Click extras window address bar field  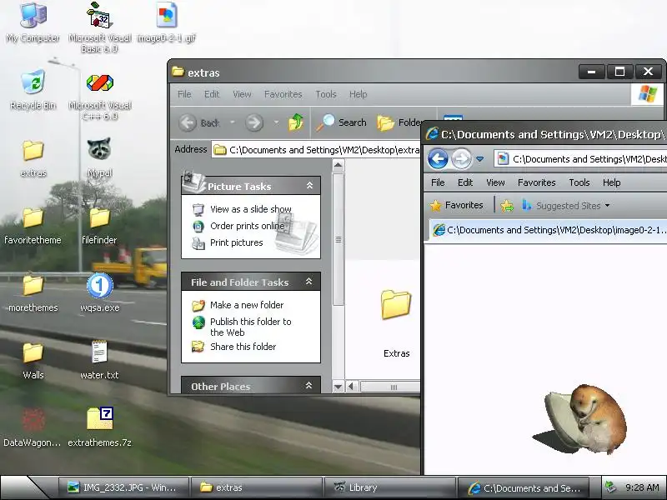point(316,150)
